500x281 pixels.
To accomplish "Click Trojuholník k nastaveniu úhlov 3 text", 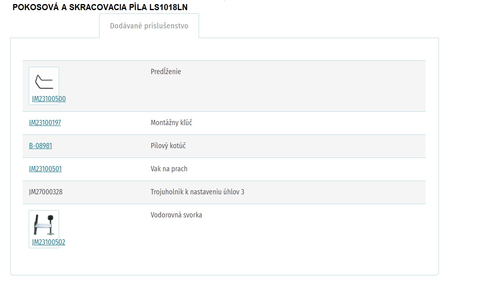I will click(x=197, y=192).
